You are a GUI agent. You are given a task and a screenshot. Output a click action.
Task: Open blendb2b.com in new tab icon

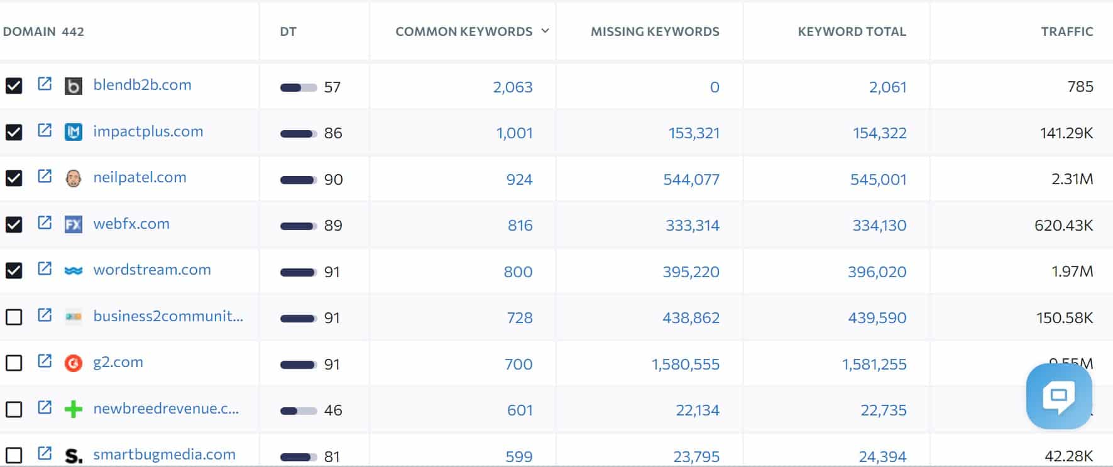pos(45,84)
